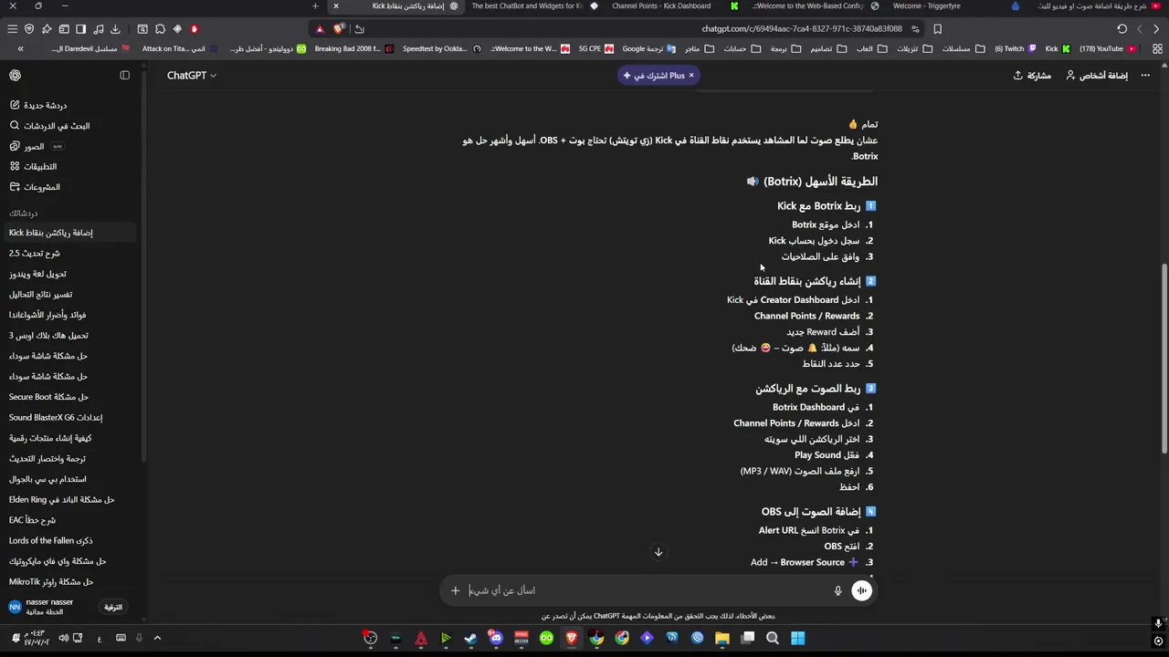This screenshot has height=657, width=1169.
Task: Click the ChatGPT logo in the sidebar
Action: (15, 76)
